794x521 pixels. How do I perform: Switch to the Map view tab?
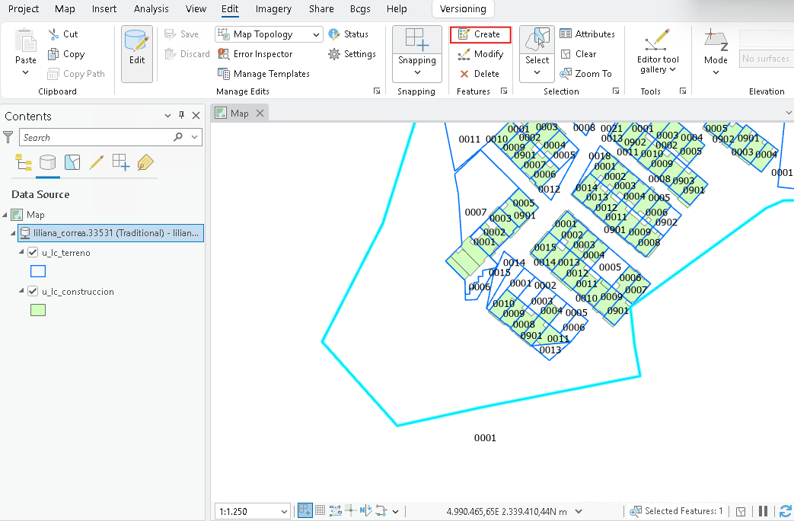click(x=239, y=113)
